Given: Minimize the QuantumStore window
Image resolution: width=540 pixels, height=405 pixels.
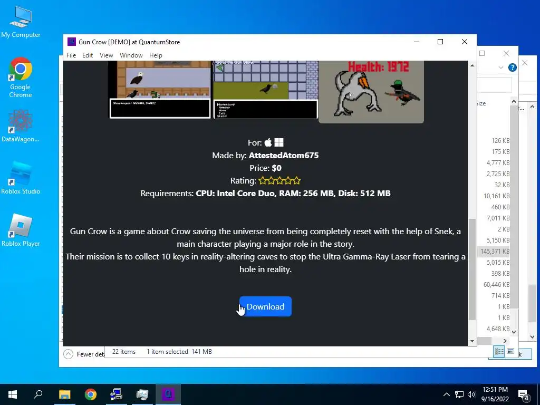Looking at the screenshot, I should (417, 42).
